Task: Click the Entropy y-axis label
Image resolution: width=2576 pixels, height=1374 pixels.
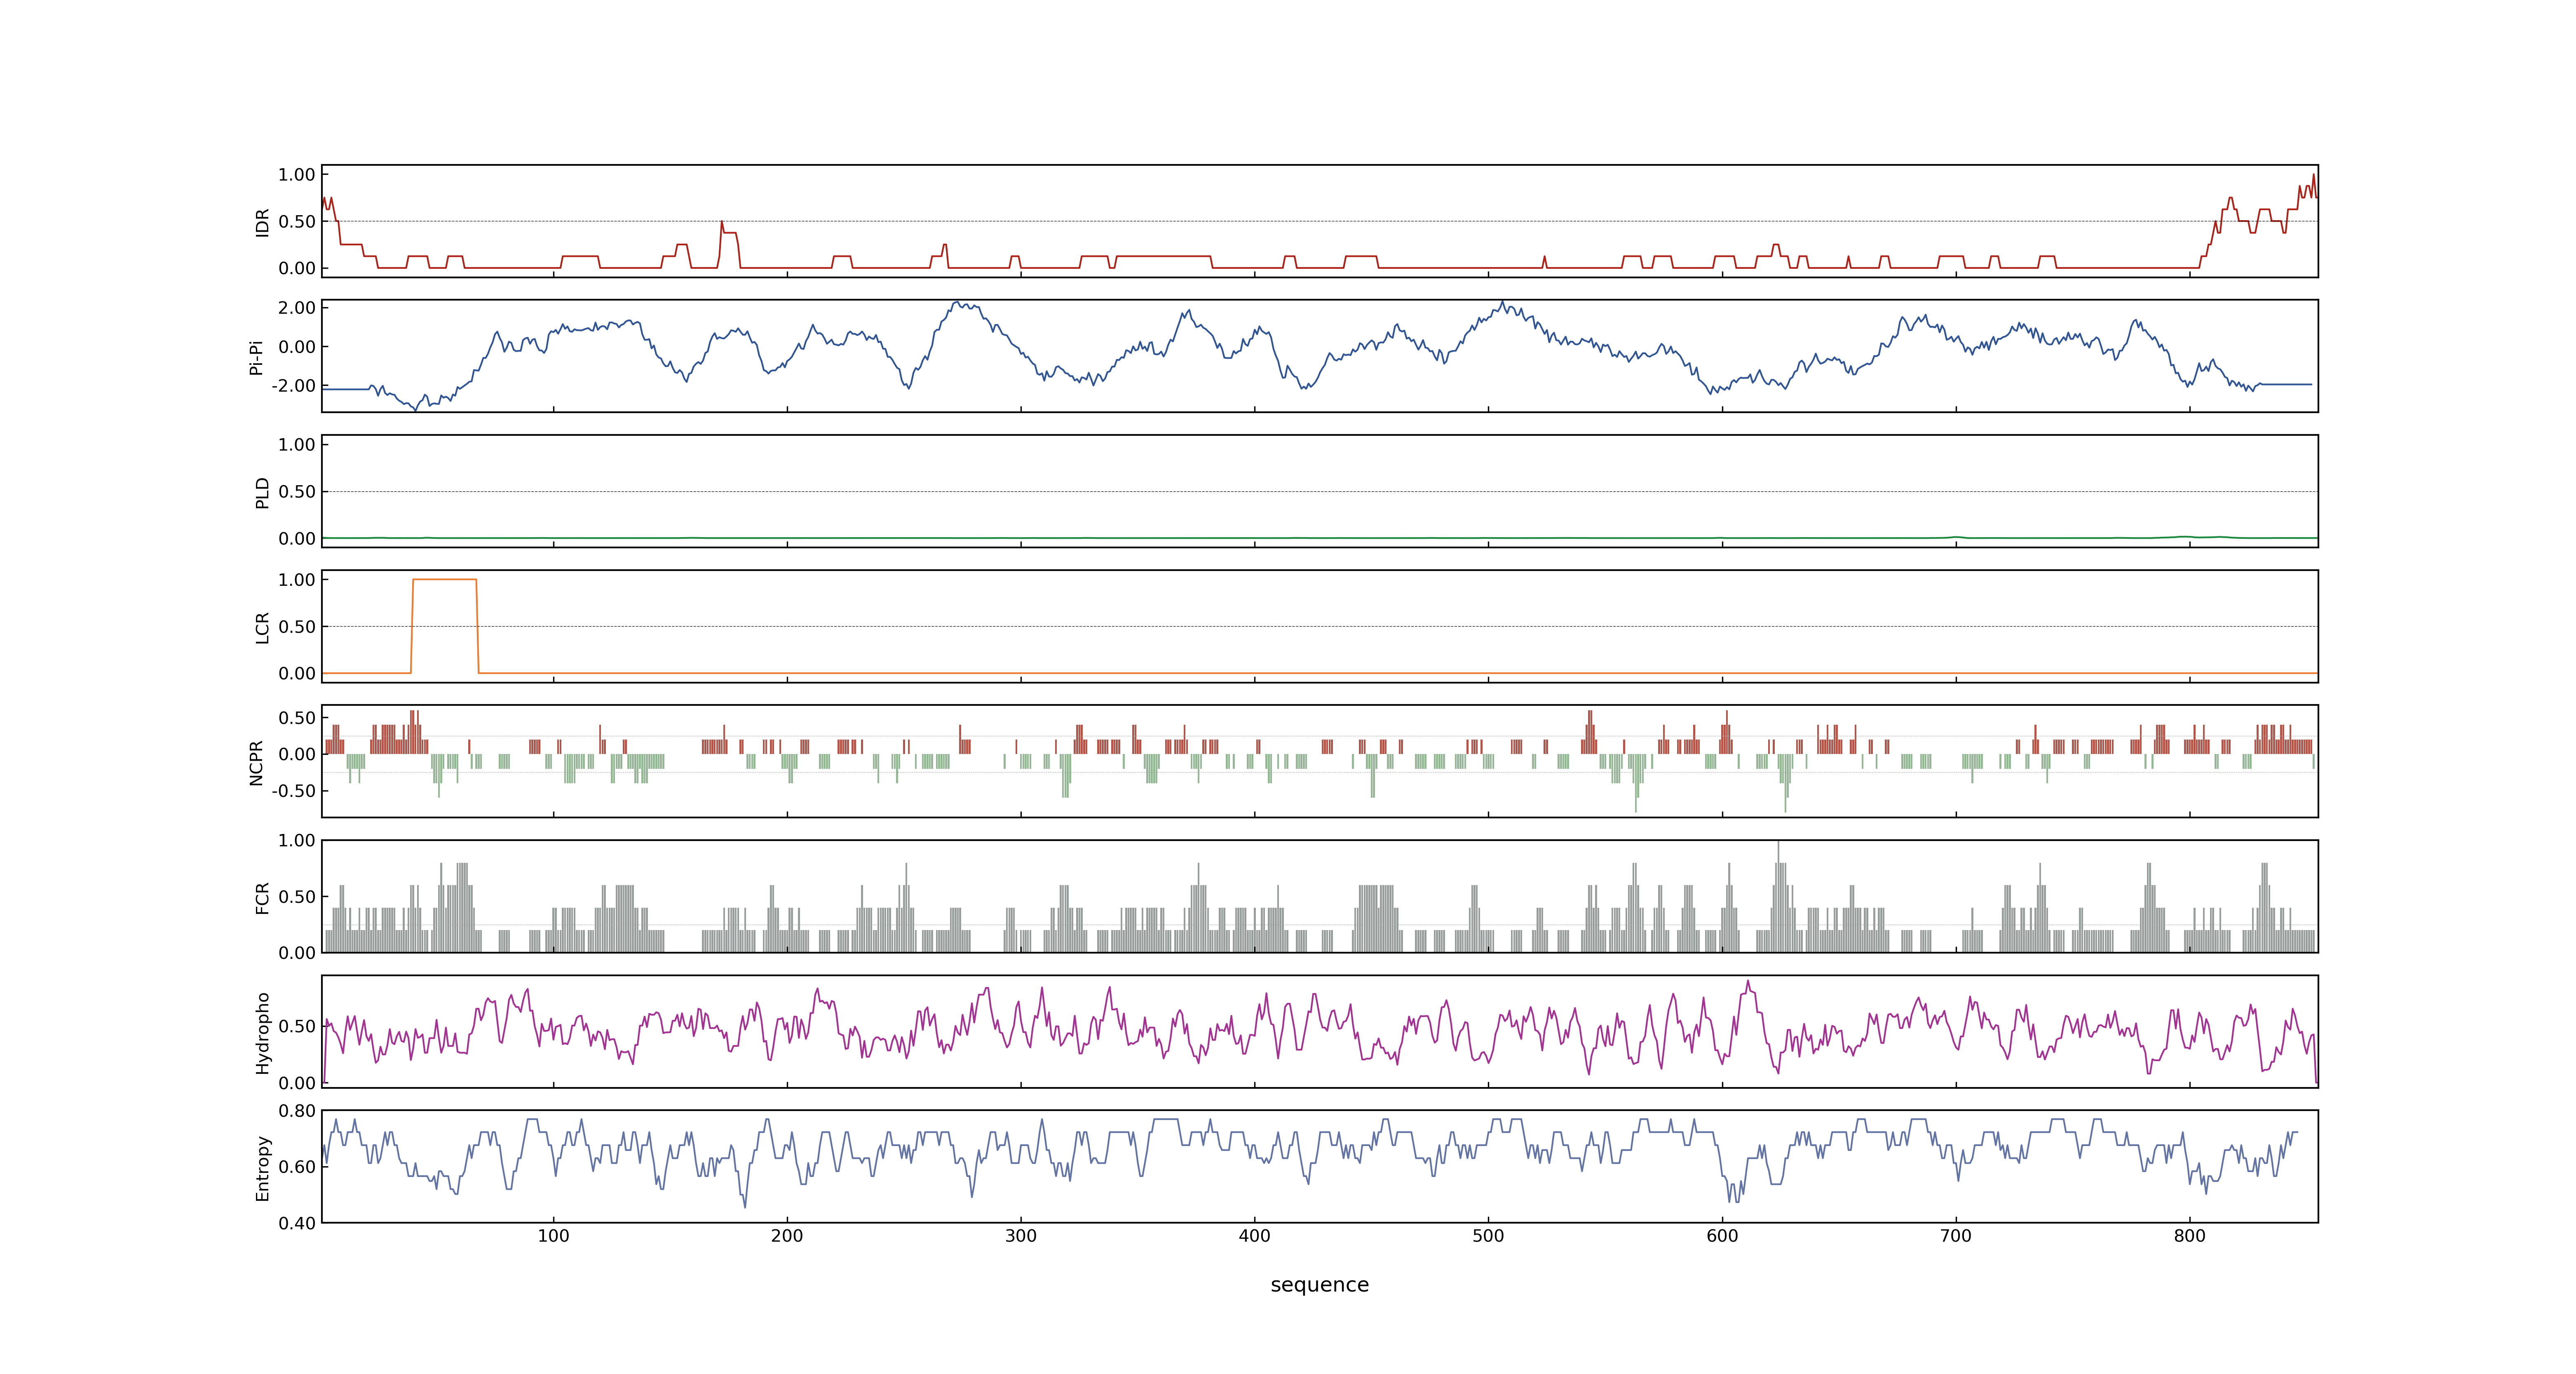Action: pos(262,1168)
